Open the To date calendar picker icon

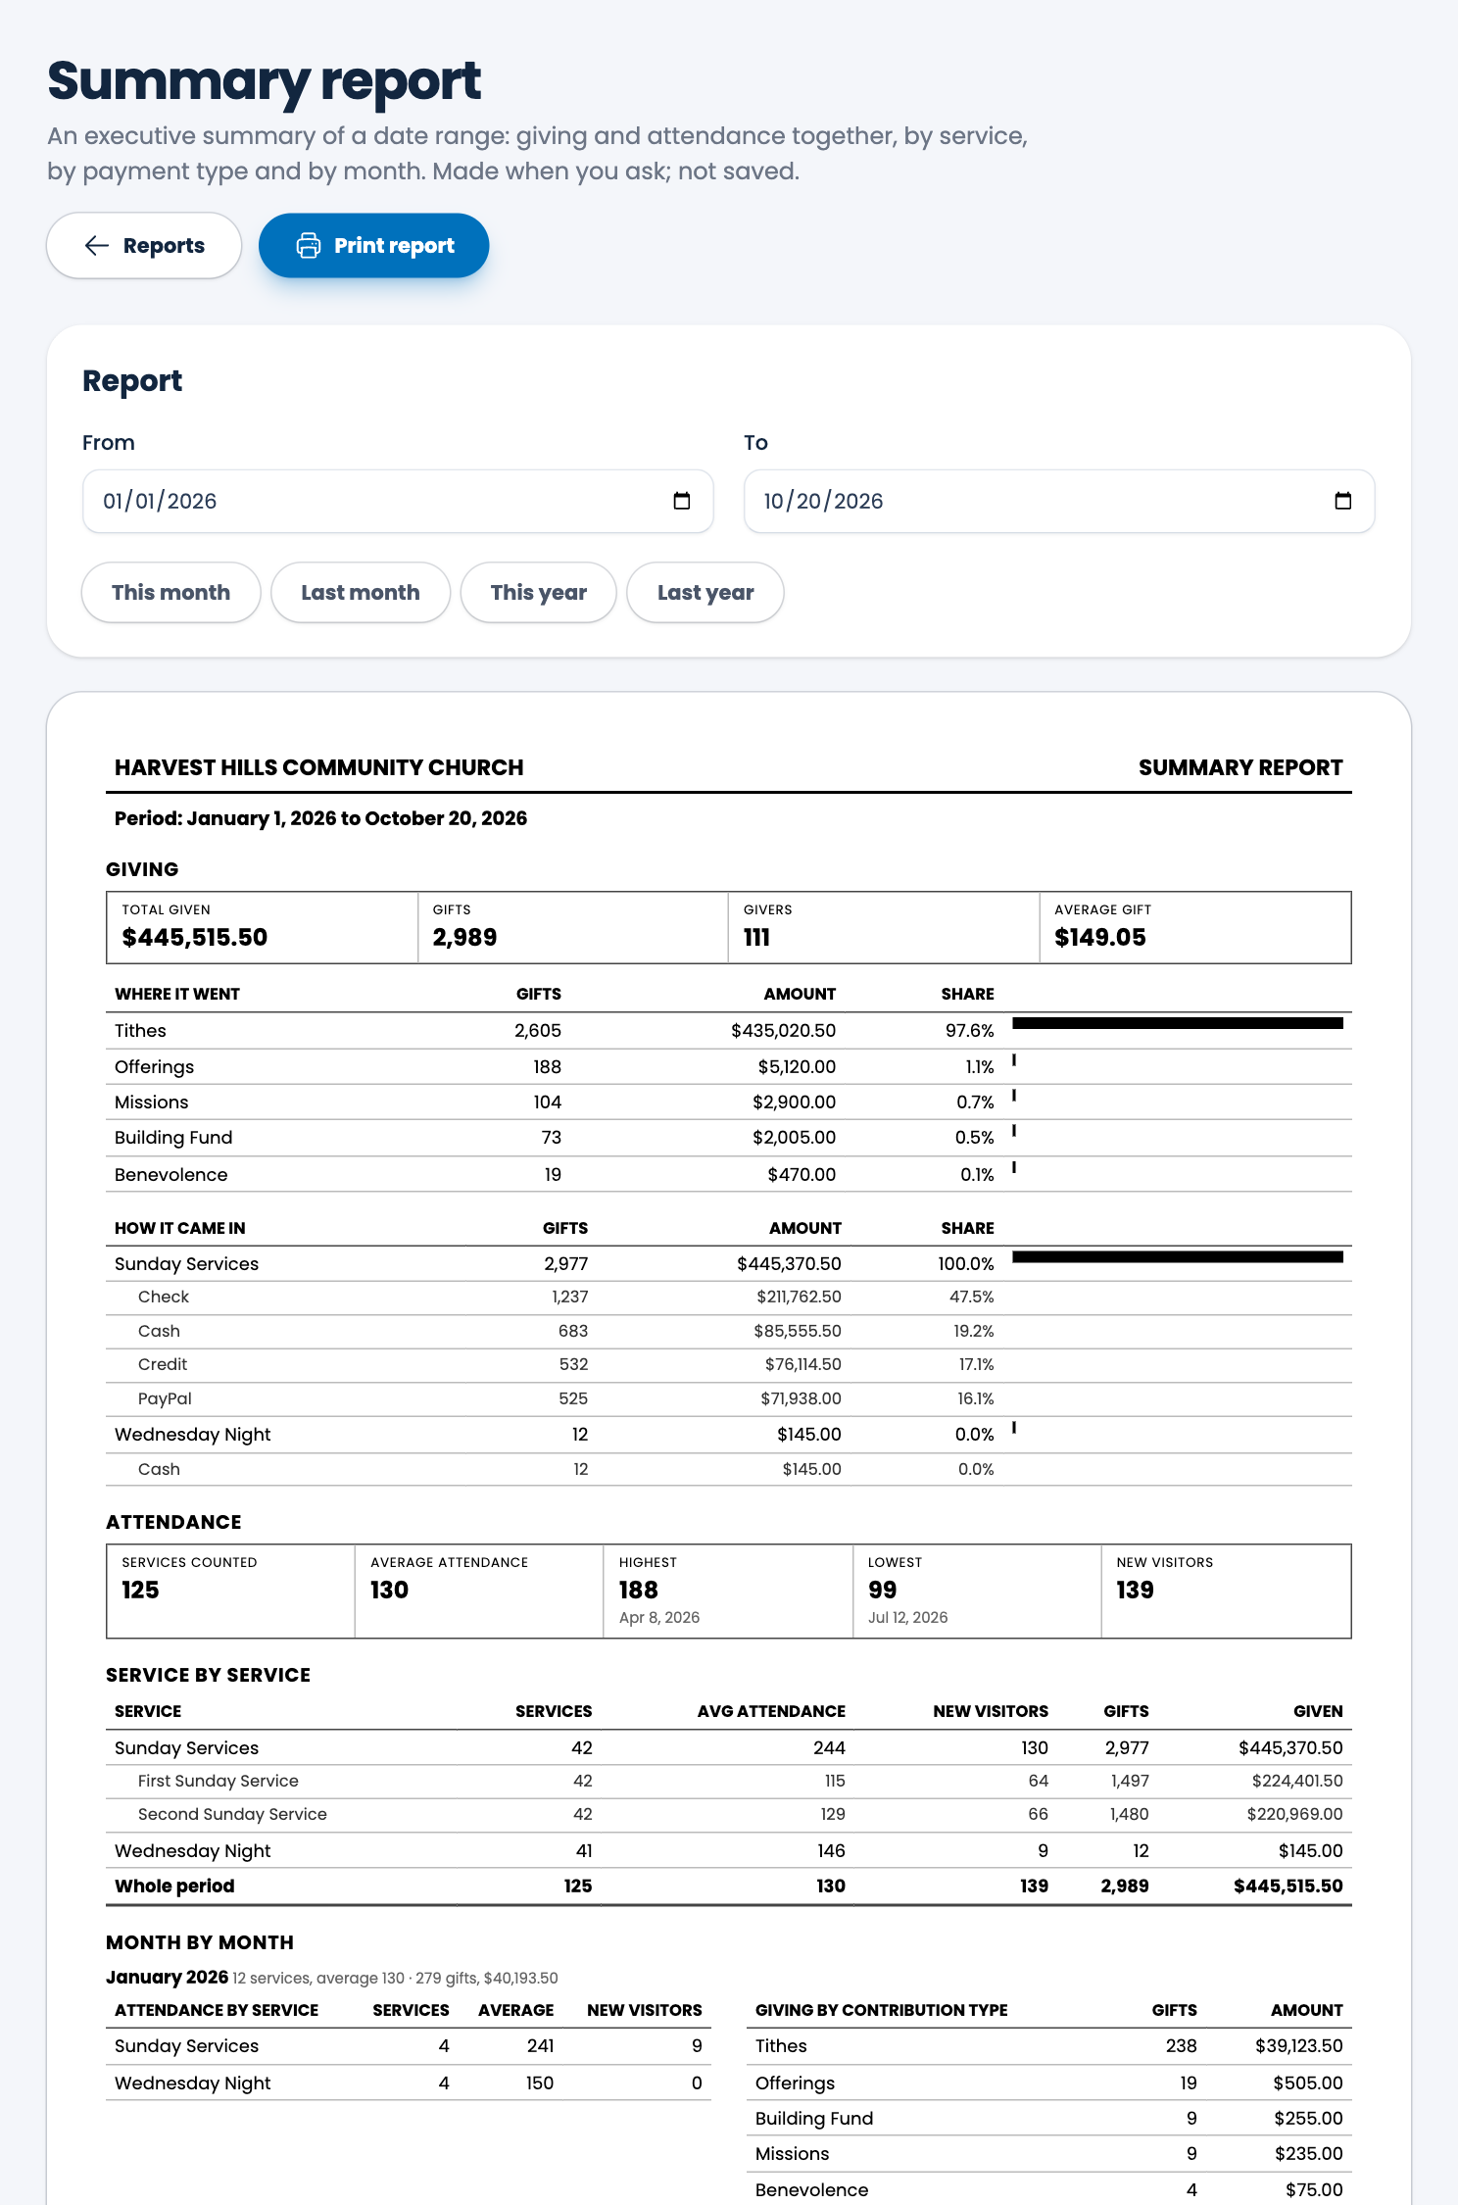pyautogui.click(x=1343, y=501)
